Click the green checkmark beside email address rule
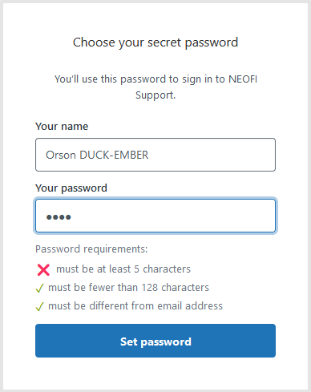 pos(39,306)
